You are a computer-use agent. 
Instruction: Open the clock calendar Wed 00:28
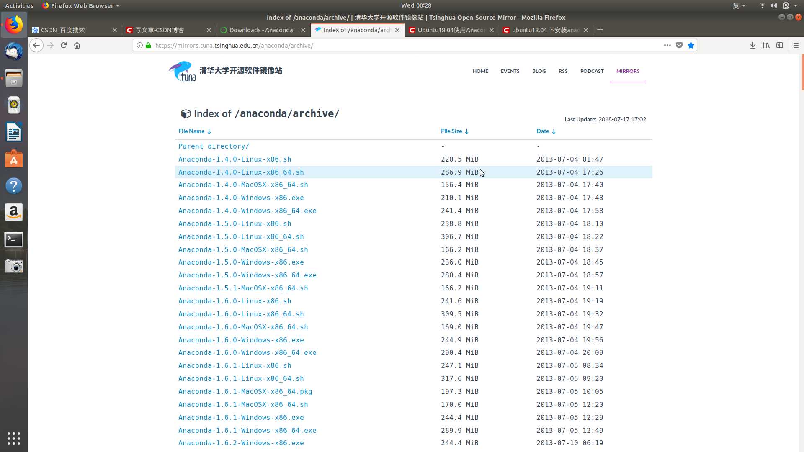[416, 5]
